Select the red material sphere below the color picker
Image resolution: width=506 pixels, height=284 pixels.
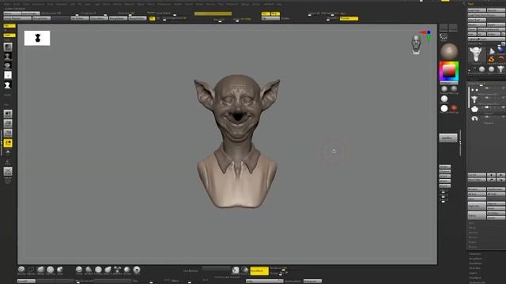coord(454,108)
